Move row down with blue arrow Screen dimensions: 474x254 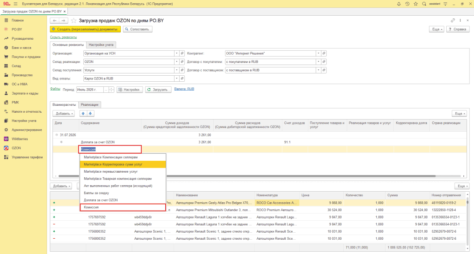point(90,114)
